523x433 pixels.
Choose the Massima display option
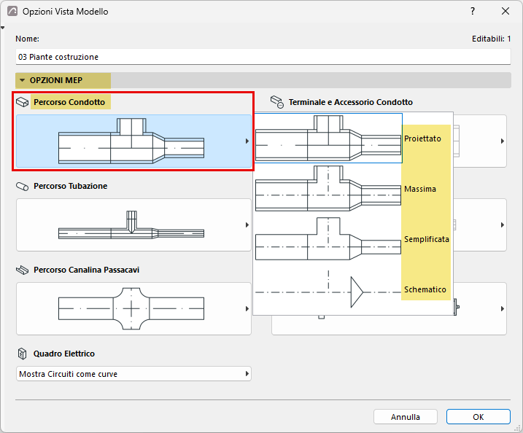click(352, 189)
